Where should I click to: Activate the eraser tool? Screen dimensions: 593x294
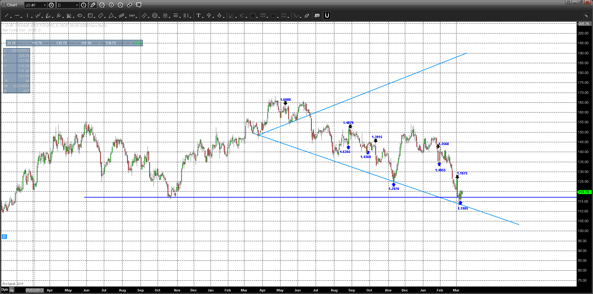click(307, 15)
